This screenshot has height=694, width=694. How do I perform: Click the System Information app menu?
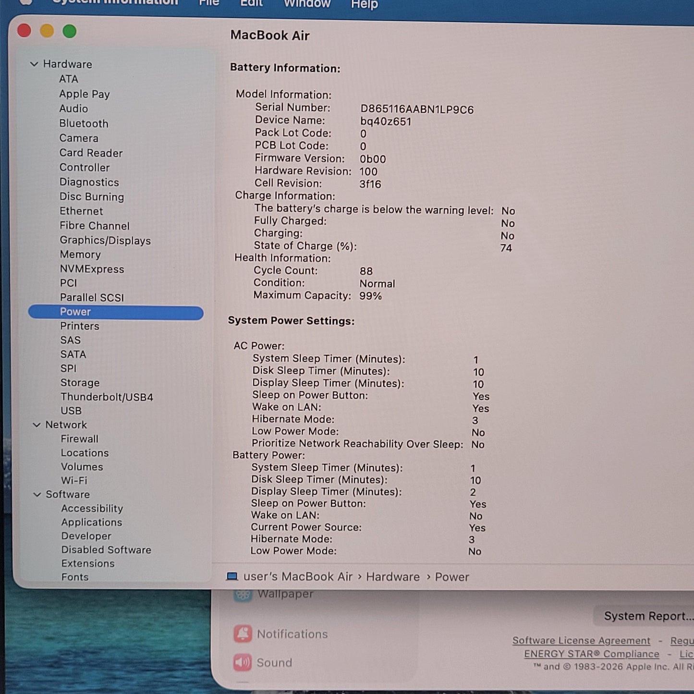115,2
